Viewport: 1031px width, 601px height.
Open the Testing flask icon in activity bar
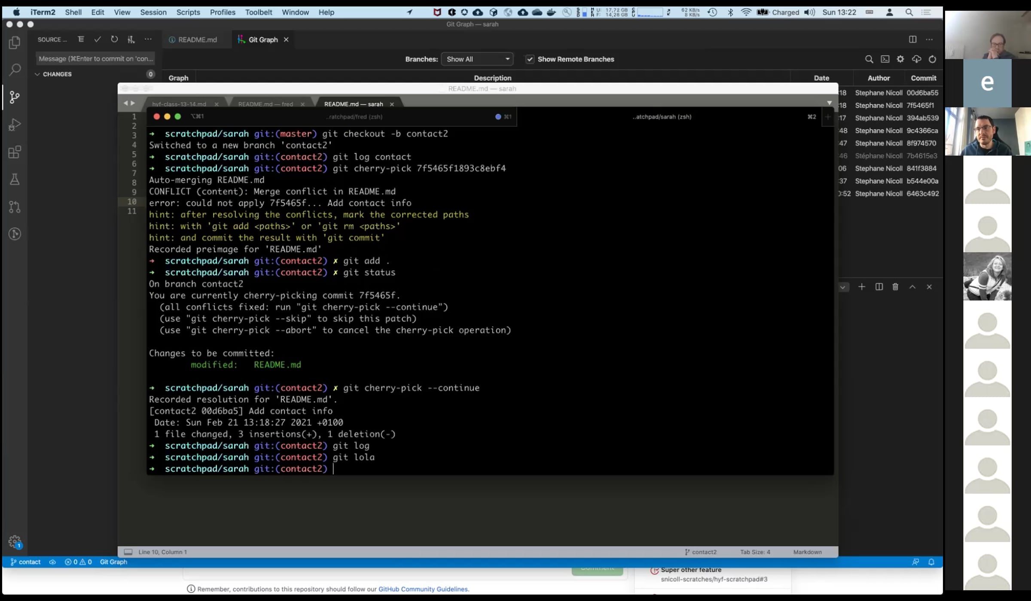pyautogui.click(x=15, y=179)
